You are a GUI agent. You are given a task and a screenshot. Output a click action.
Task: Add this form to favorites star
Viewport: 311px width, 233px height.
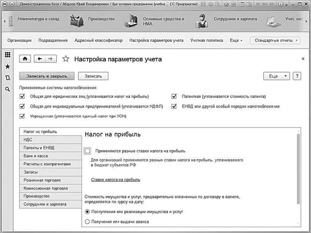coord(66,59)
